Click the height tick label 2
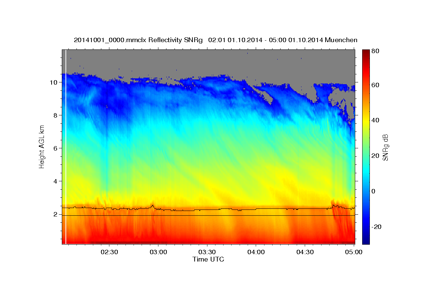439x293 pixels. pos(56,214)
